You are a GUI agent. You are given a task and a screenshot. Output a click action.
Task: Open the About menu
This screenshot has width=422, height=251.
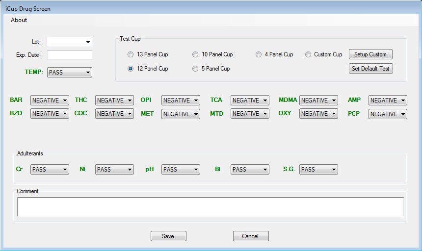[19, 20]
